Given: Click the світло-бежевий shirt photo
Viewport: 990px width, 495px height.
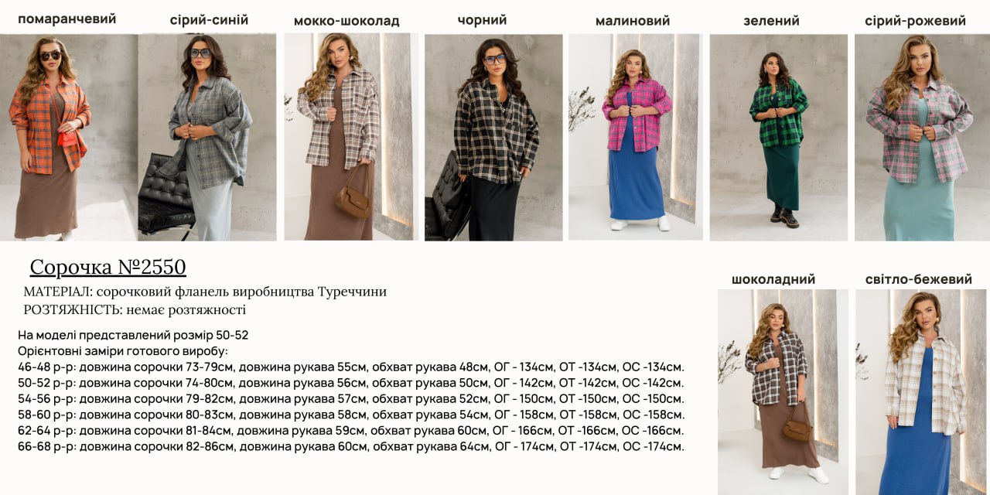Looking at the screenshot, I should tap(921, 391).
